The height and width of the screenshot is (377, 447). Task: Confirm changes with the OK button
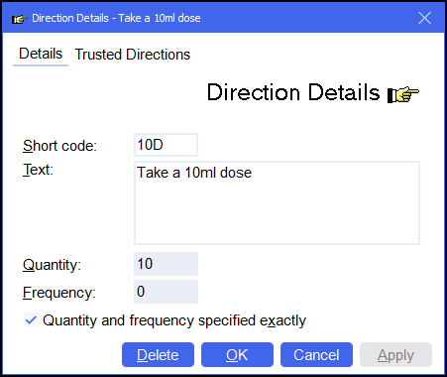237,355
